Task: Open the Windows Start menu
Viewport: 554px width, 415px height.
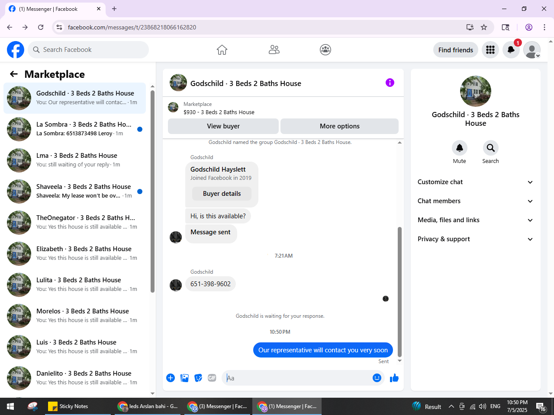Action: 10,406
